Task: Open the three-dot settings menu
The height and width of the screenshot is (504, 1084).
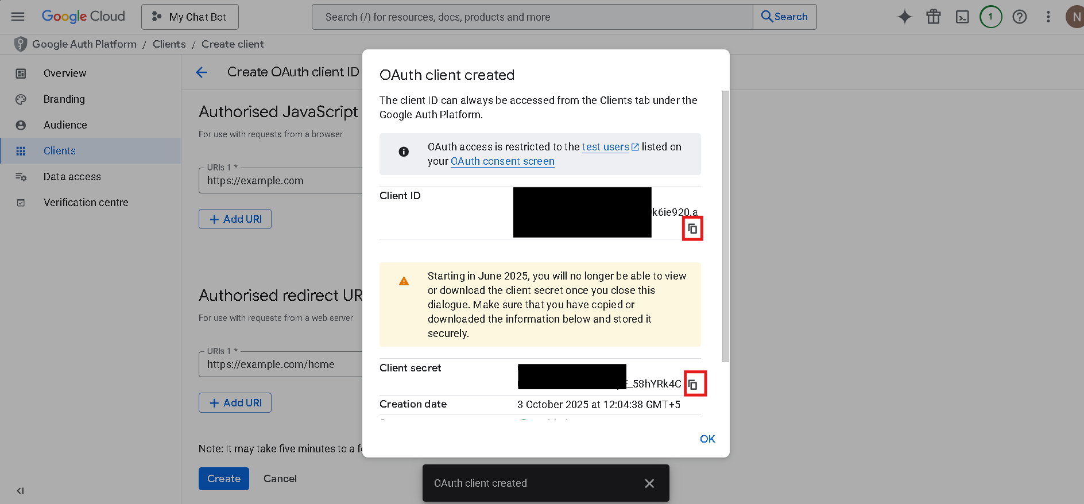Action: pos(1048,17)
